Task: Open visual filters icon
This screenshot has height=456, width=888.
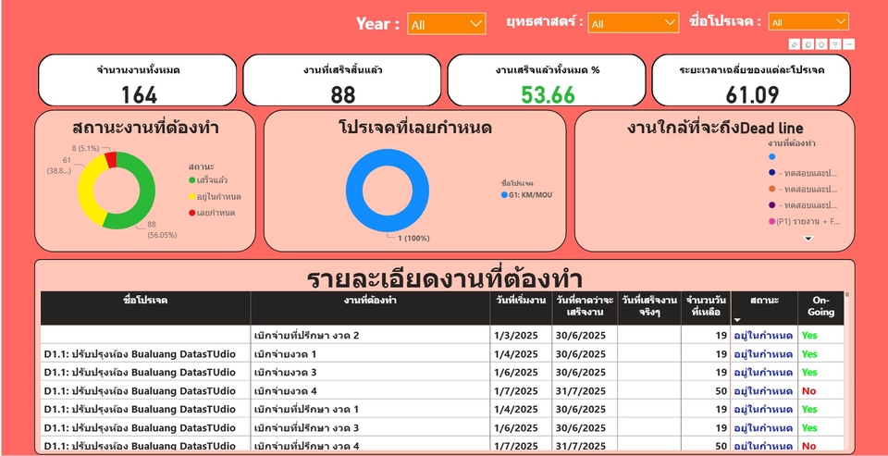Action: (x=835, y=44)
